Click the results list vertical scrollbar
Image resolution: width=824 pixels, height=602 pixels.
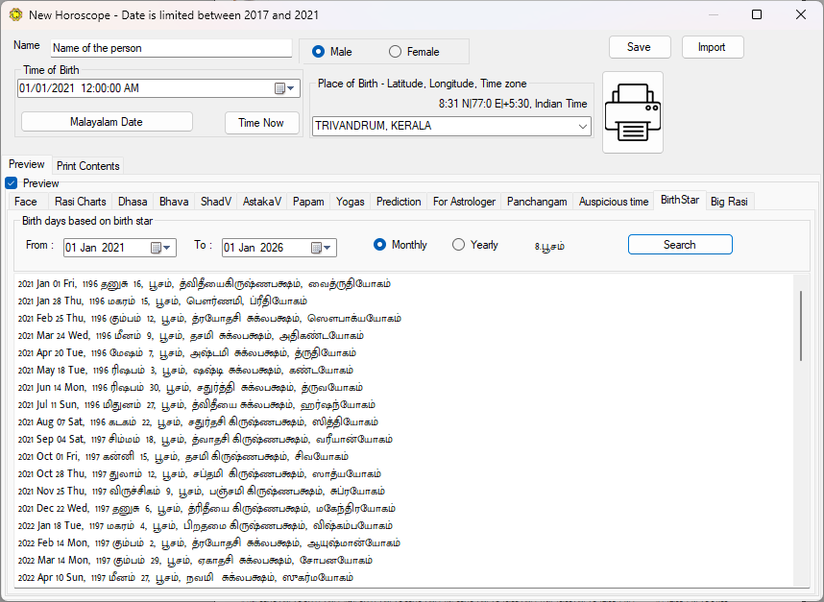tap(801, 325)
